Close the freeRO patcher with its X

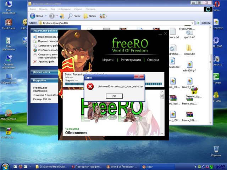[x=165, y=34]
